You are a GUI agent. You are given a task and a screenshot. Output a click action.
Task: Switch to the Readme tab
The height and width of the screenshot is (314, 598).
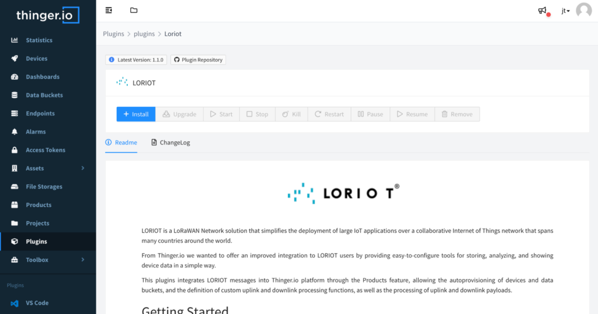click(121, 142)
